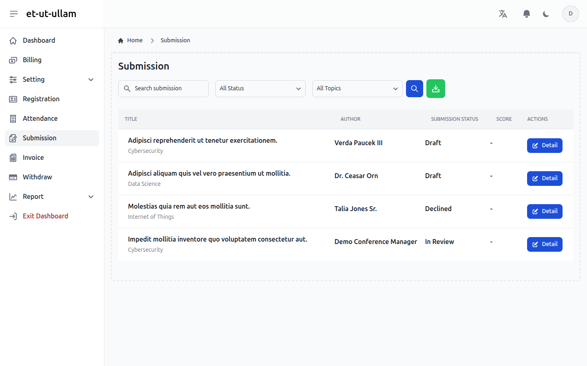Click title 'Impedit mollitia inventore quo voluptatem'
The height and width of the screenshot is (366, 587).
click(218, 240)
